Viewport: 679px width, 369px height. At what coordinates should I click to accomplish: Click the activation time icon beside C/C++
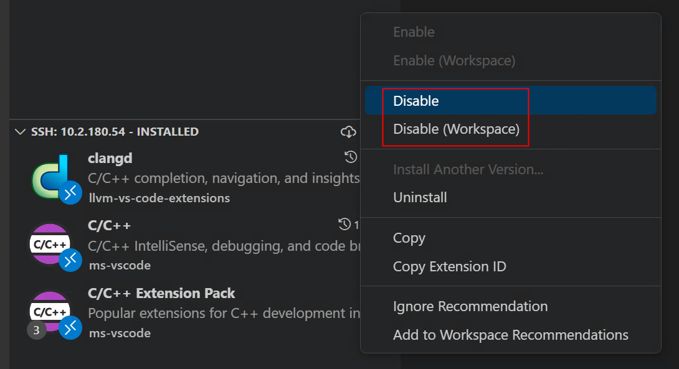coord(344,224)
